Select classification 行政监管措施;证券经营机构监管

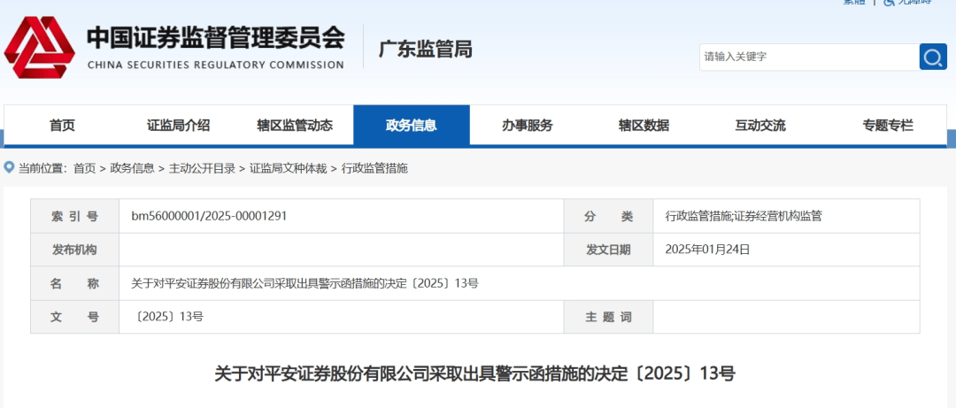(744, 216)
